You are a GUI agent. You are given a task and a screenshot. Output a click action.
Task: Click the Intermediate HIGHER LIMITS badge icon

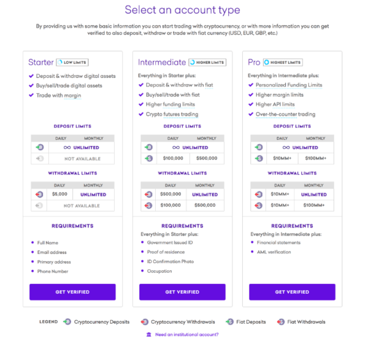coord(193,63)
